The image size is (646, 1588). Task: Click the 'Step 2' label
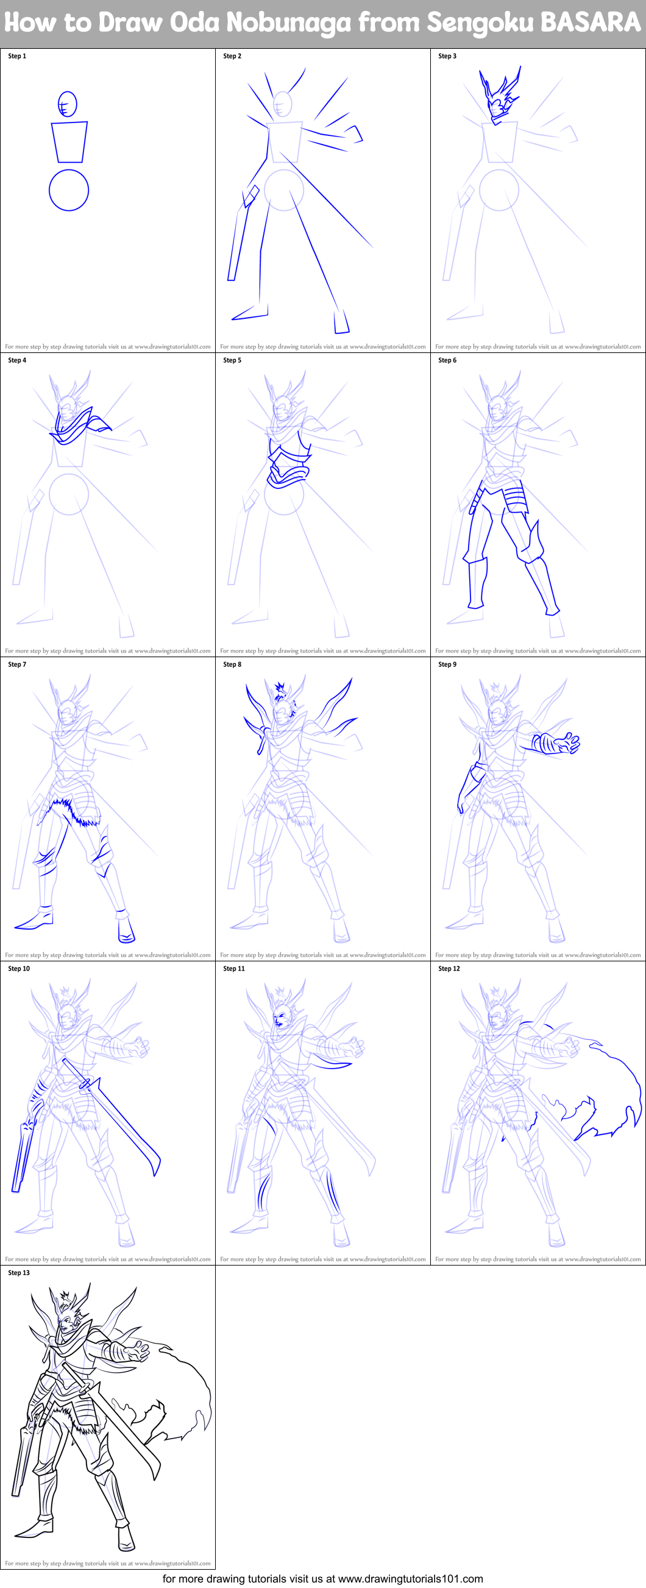click(x=232, y=56)
